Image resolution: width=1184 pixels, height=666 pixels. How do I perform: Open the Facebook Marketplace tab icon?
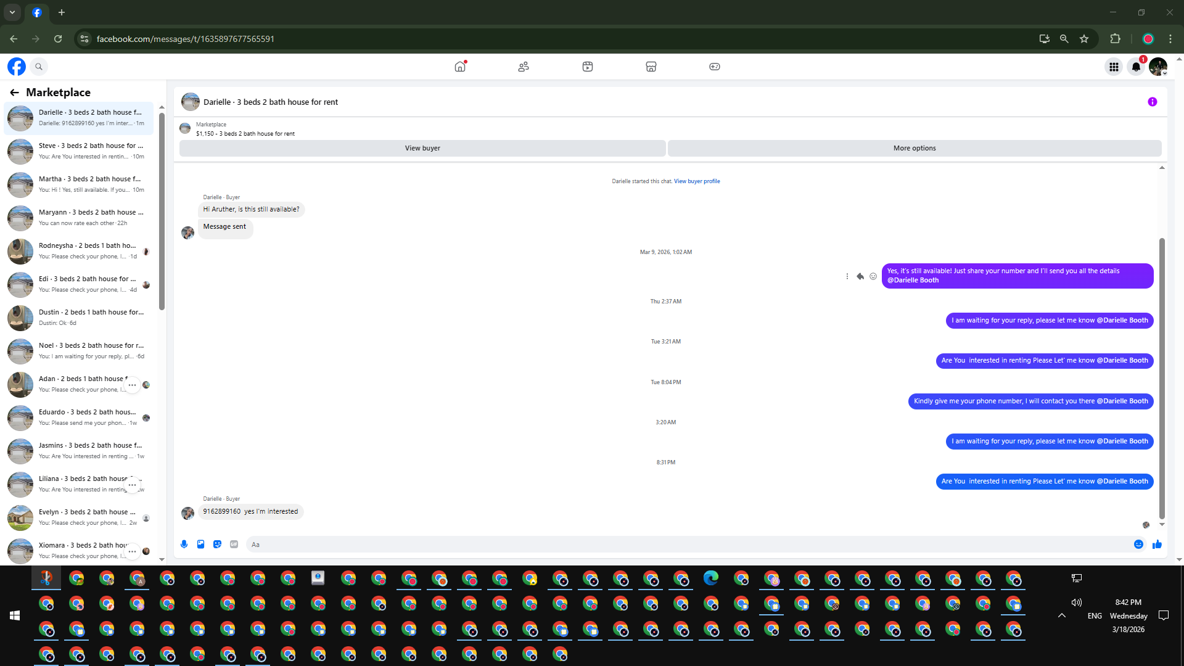tap(651, 67)
